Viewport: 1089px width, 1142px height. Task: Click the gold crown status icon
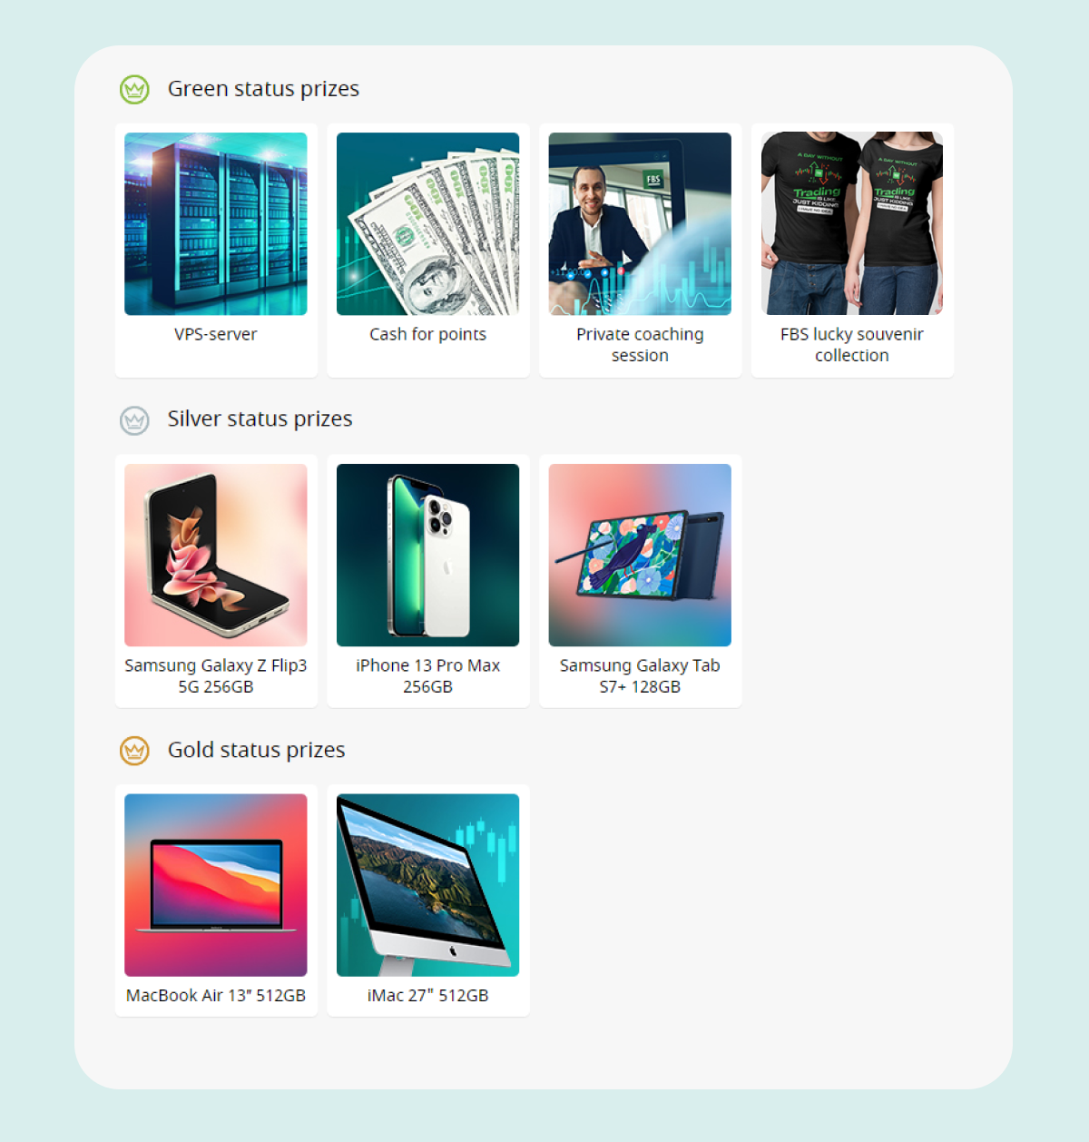click(134, 751)
